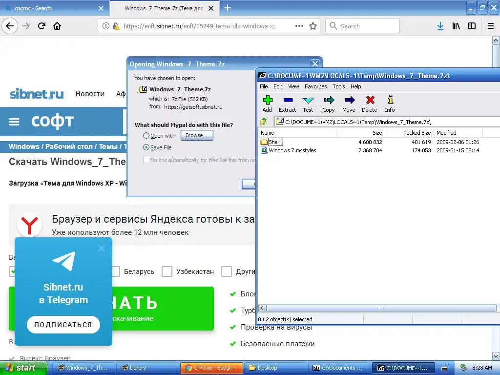Click the ПОДПИСАТЬСЯ subscribe button
This screenshot has width=500, height=375.
(63, 325)
